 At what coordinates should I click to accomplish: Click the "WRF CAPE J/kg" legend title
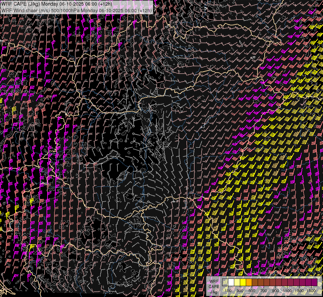tap(214, 286)
